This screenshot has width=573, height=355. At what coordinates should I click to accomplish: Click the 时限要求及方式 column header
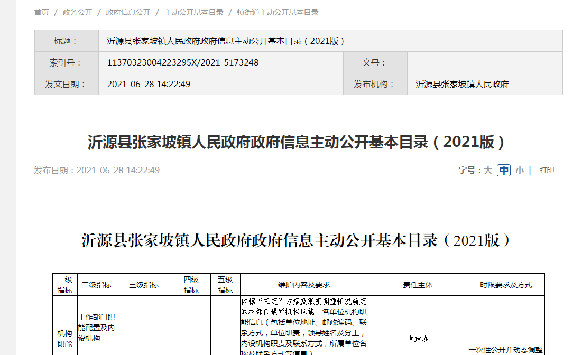click(506, 285)
